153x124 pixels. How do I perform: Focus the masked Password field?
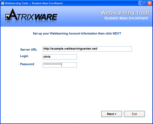coord(60,65)
